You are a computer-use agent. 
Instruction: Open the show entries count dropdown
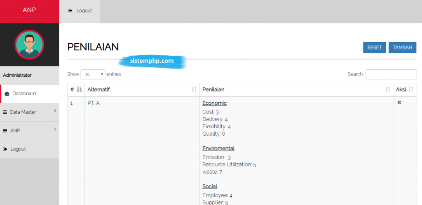93,74
